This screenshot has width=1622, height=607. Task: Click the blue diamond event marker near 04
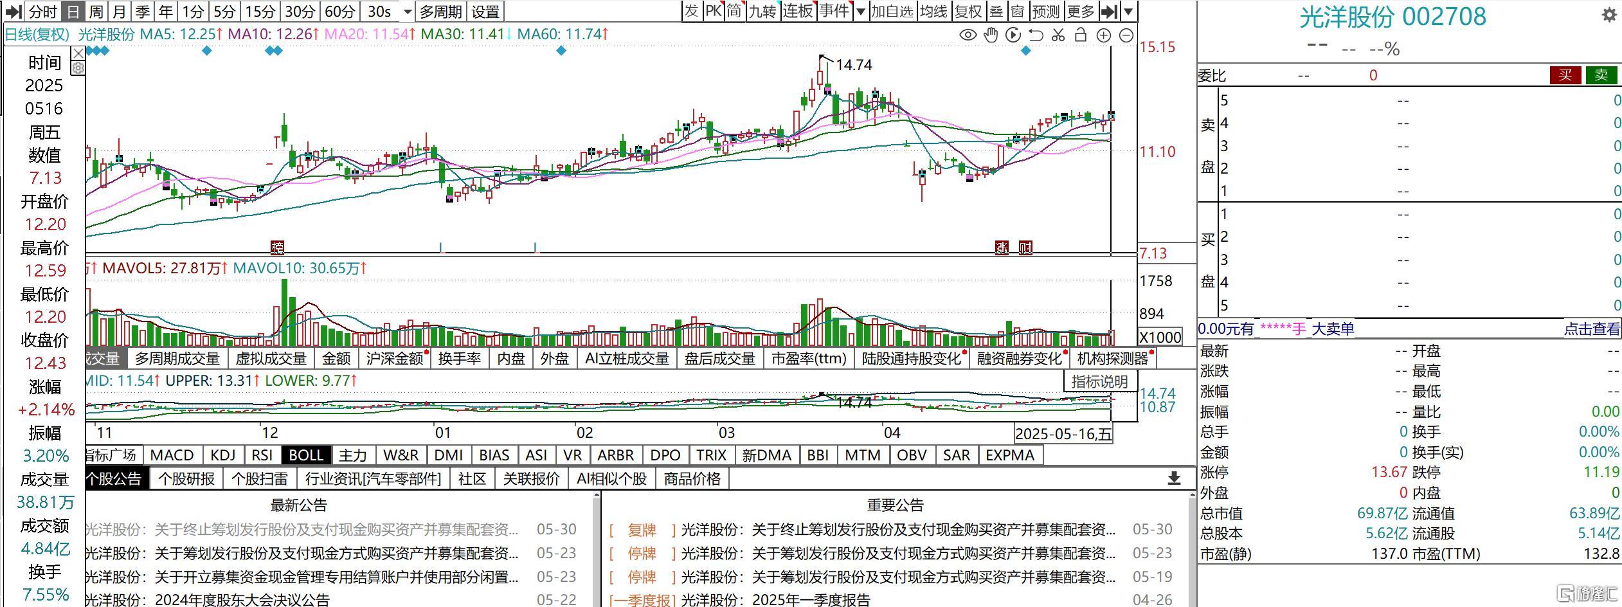[x=1025, y=51]
